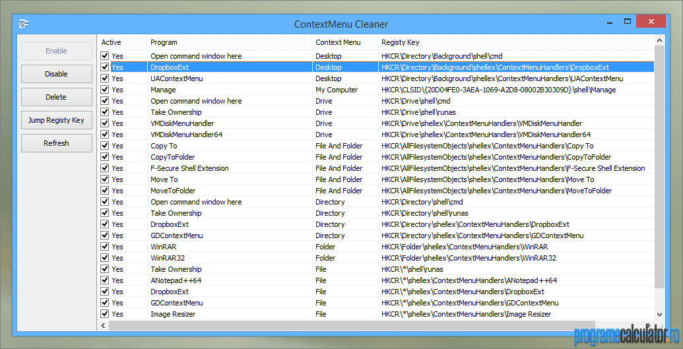683x349 pixels.
Task: Select the MoveToFolder program name
Action: [x=173, y=191]
